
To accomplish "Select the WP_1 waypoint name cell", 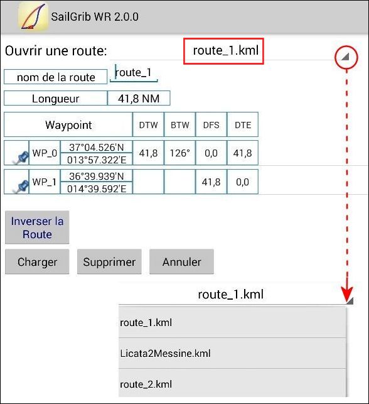I will point(45,182).
